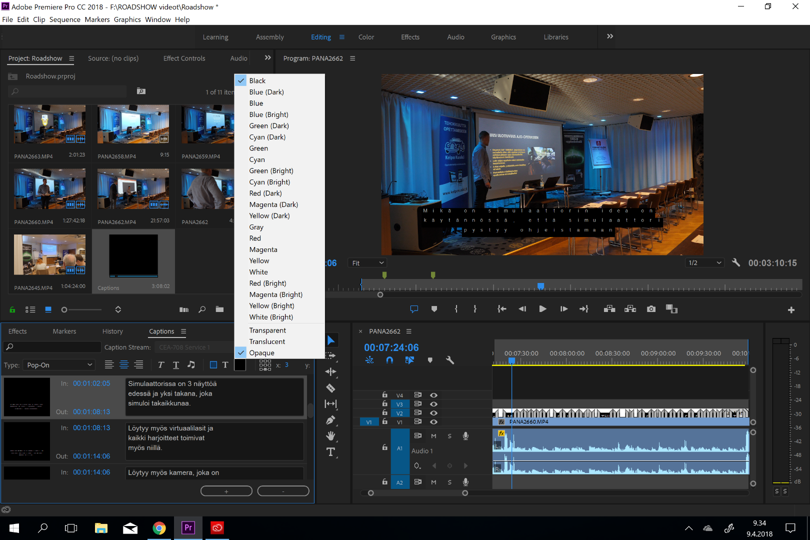Open Project Roadshow panel menu

71,58
